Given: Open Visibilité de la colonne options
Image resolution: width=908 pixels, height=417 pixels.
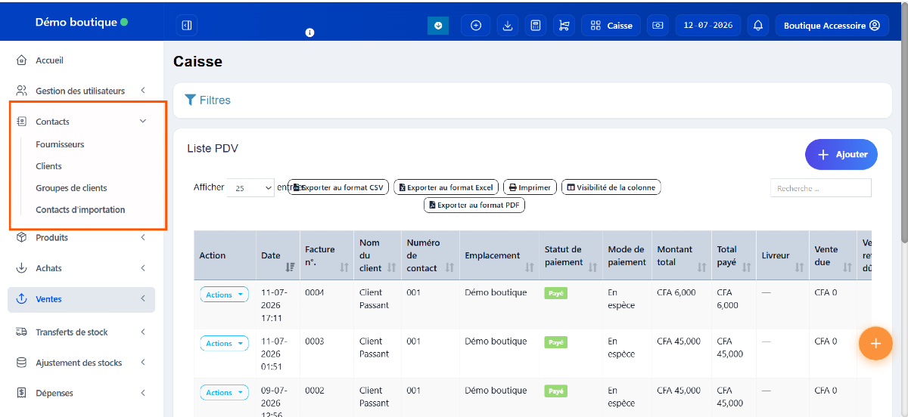Looking at the screenshot, I should coord(611,187).
